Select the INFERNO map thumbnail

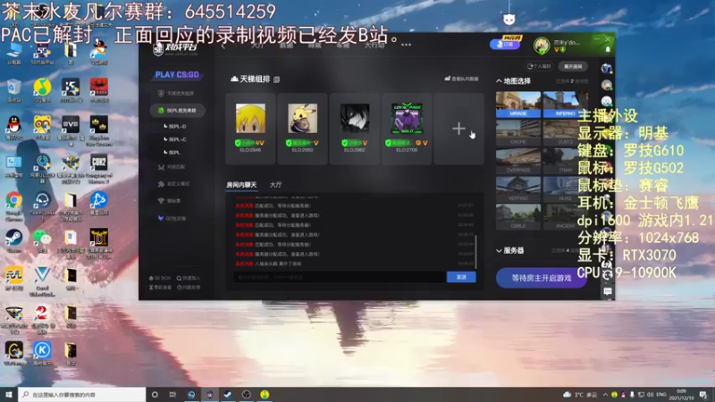[x=565, y=104]
